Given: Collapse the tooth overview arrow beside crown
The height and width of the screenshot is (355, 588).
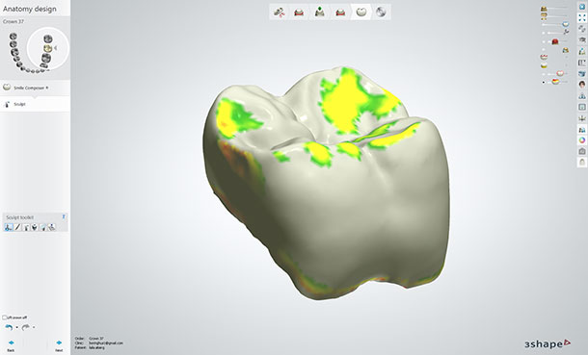Looking at the screenshot, I should coord(56,48).
